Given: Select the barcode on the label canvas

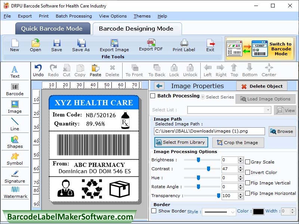Looking at the screenshot, I should point(93,145).
